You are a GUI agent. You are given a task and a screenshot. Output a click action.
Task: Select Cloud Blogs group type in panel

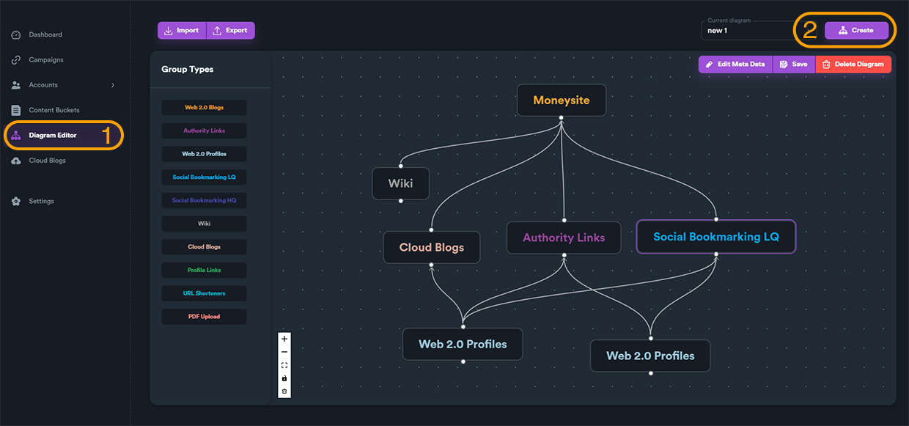(204, 246)
